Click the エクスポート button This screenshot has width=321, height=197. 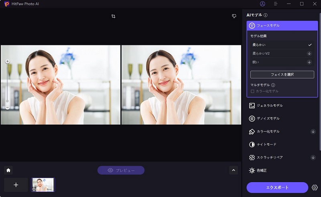pos(278,187)
